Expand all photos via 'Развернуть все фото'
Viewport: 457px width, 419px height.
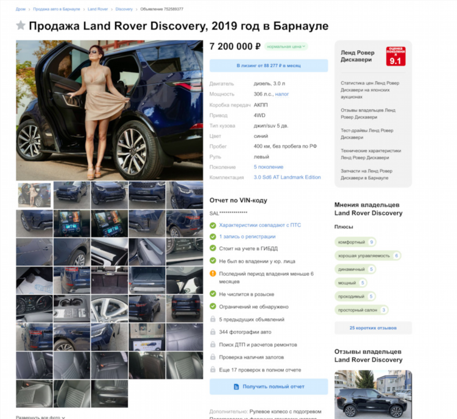coord(40,417)
